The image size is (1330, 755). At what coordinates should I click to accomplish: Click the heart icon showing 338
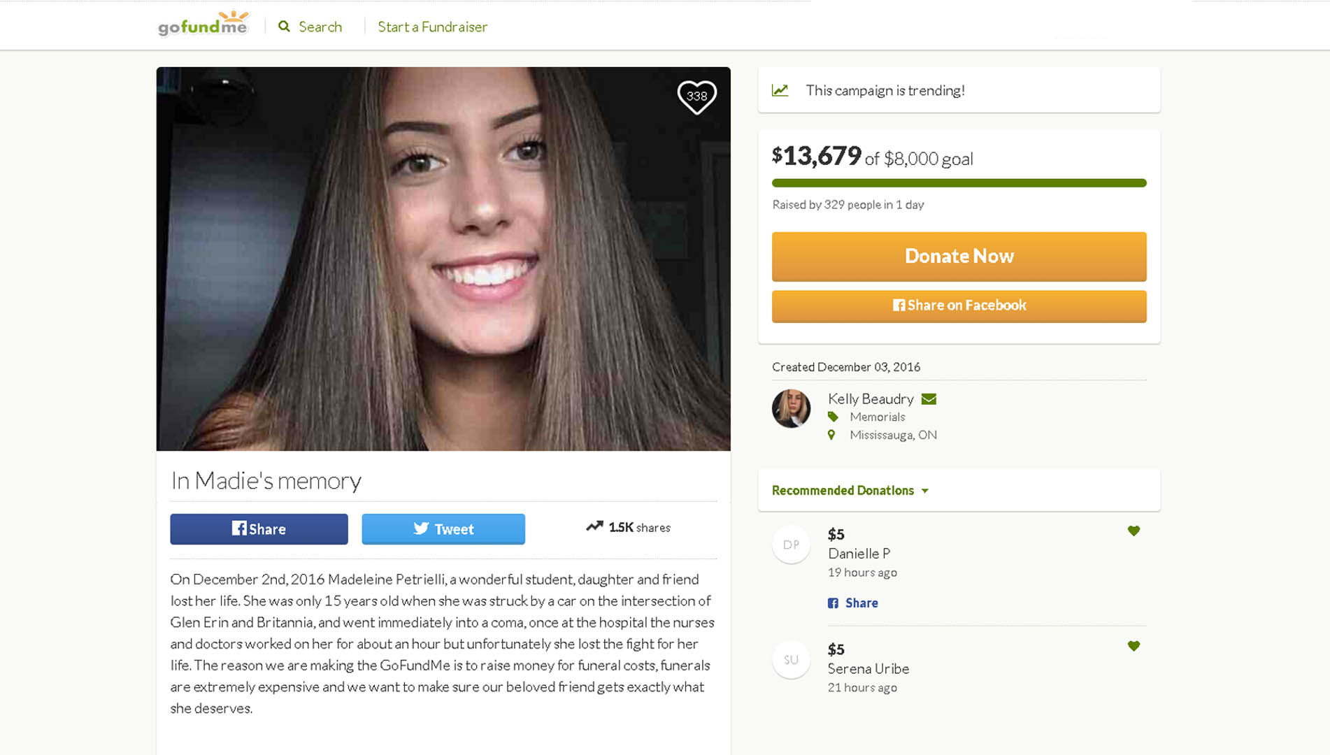coord(696,96)
